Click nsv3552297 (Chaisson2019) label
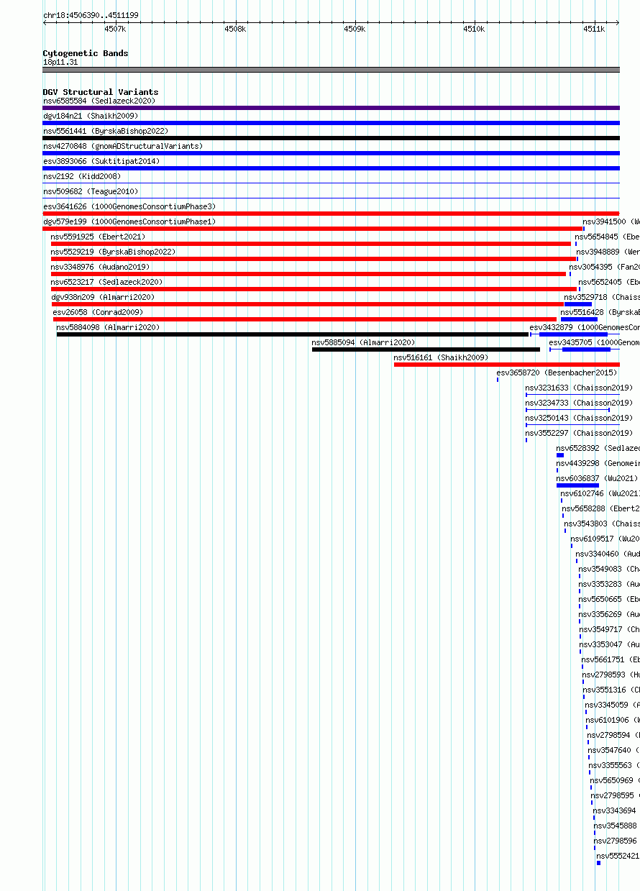This screenshot has width=640, height=891. pyautogui.click(x=579, y=433)
